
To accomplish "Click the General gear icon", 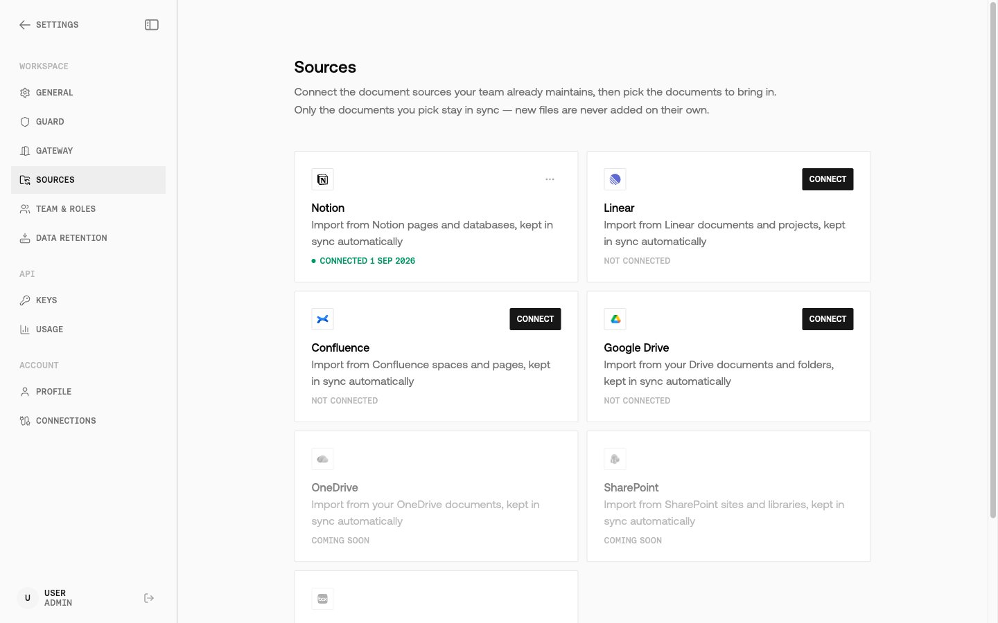I will [25, 93].
